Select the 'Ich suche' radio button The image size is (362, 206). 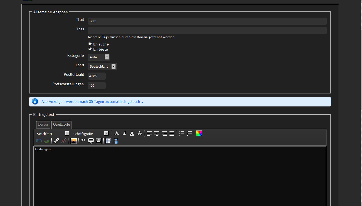tap(90, 44)
